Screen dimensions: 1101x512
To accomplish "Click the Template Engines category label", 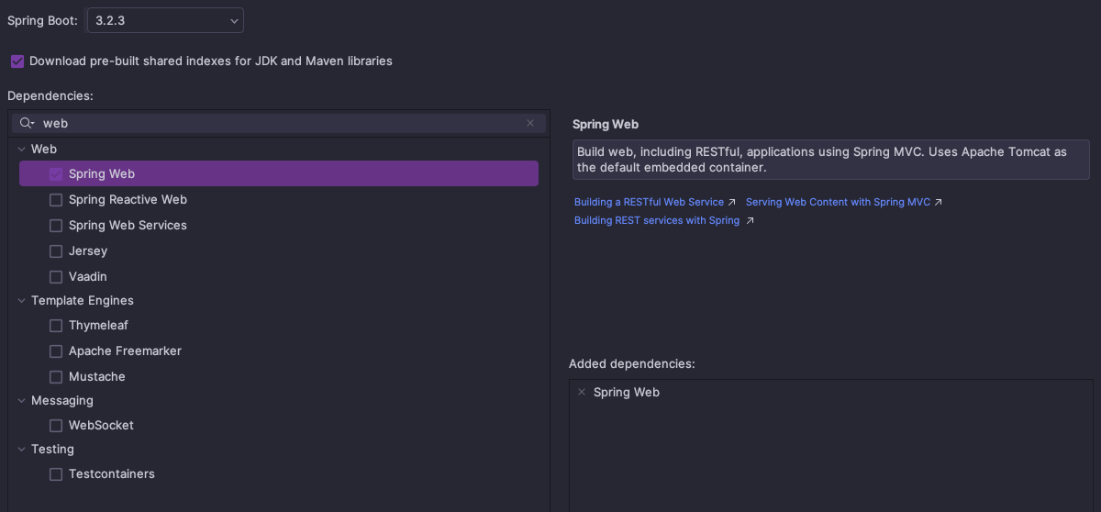I will click(83, 300).
